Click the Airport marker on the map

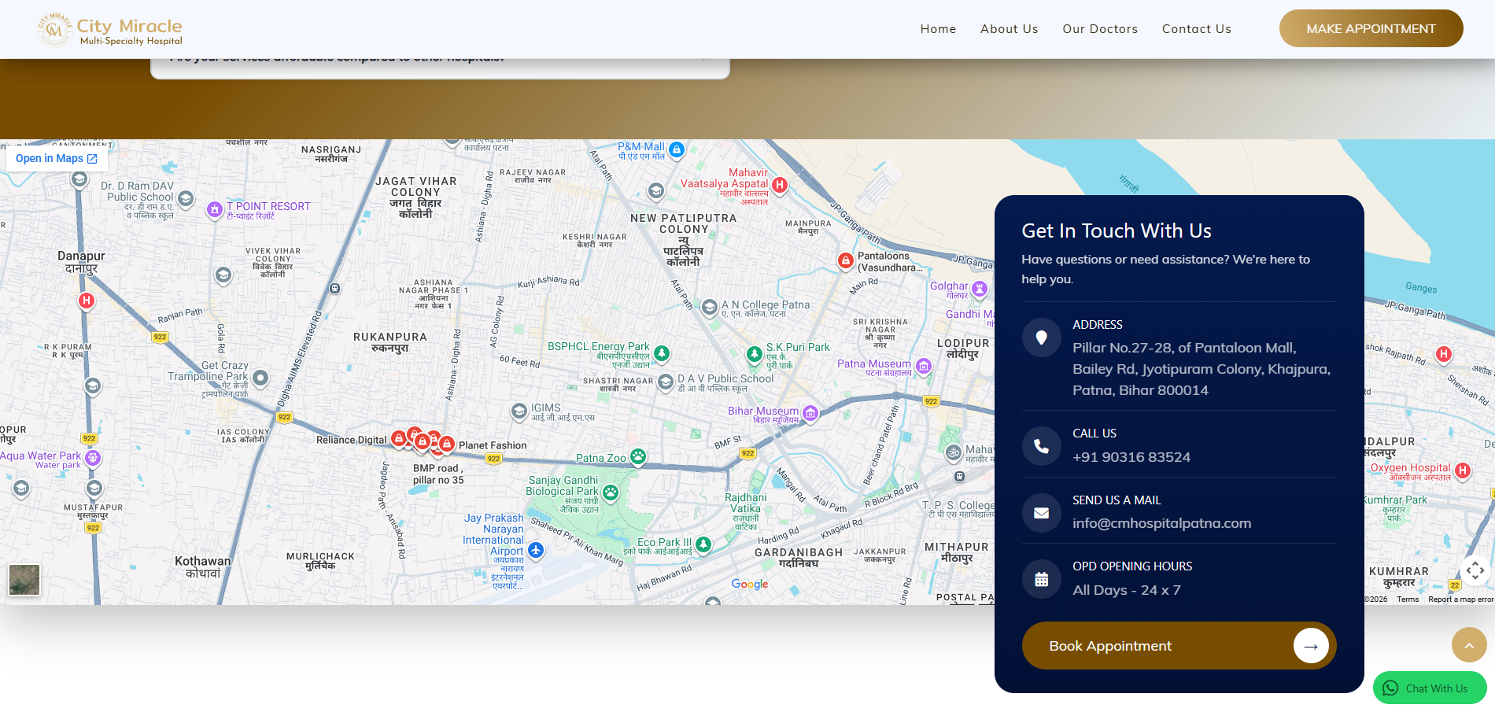[x=536, y=551]
